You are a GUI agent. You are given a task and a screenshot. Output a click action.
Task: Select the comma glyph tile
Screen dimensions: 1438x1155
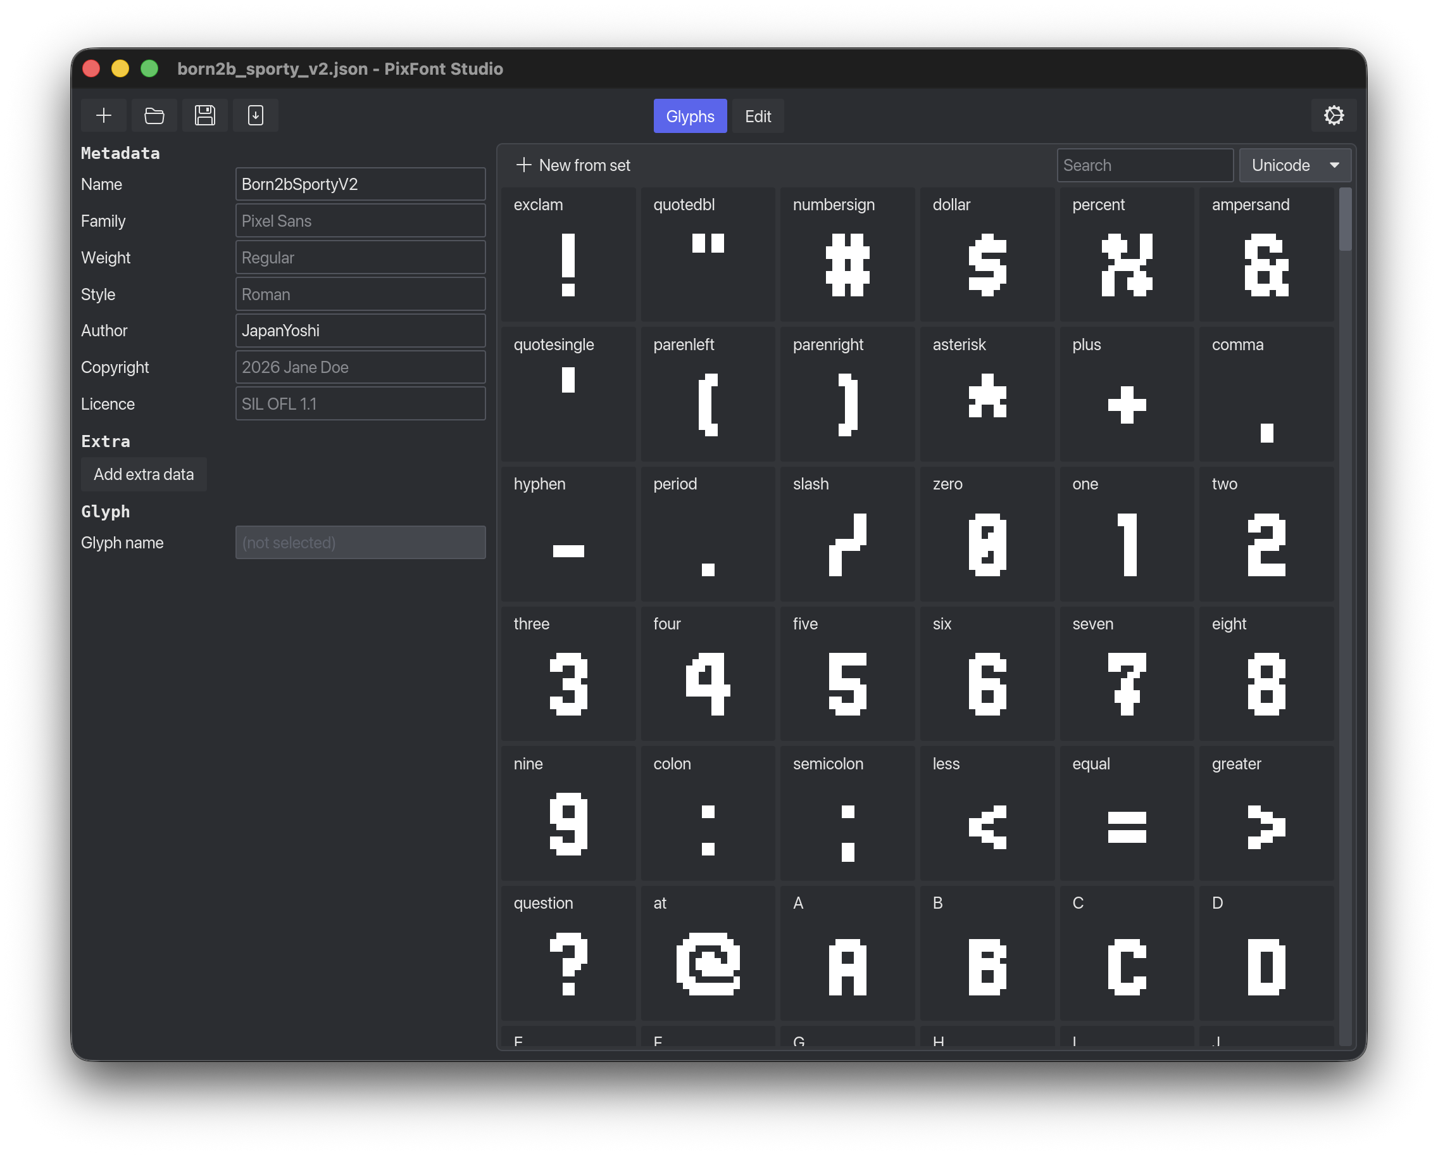1266,394
